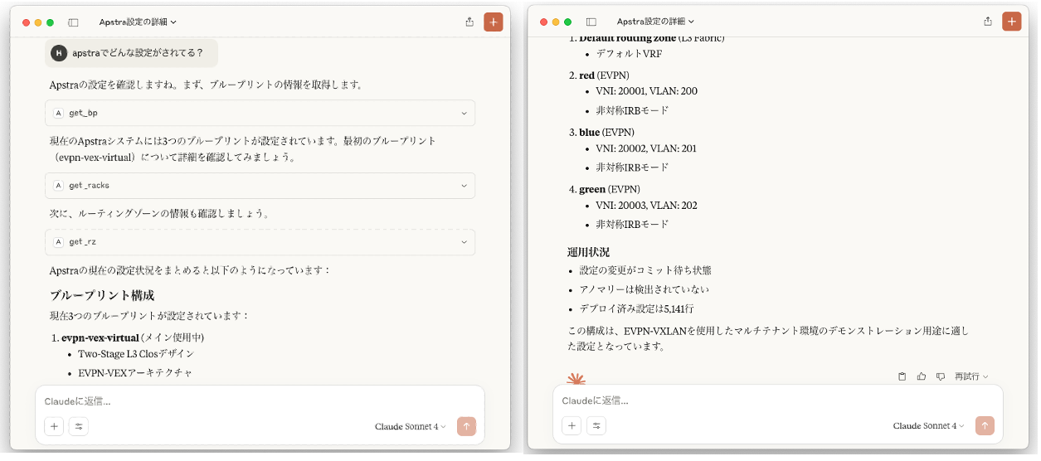Toggle the sidebar in the left window
Screen dimensions: 1041x461
point(73,22)
